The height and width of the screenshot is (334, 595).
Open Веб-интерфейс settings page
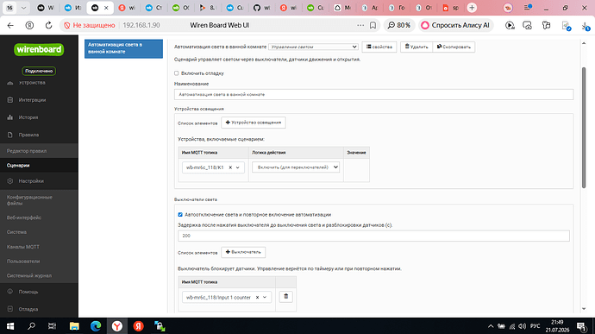coord(24,217)
